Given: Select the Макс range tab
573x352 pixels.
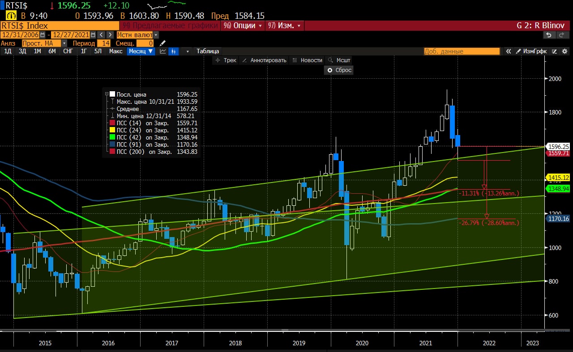Looking at the screenshot, I should tap(116, 51).
